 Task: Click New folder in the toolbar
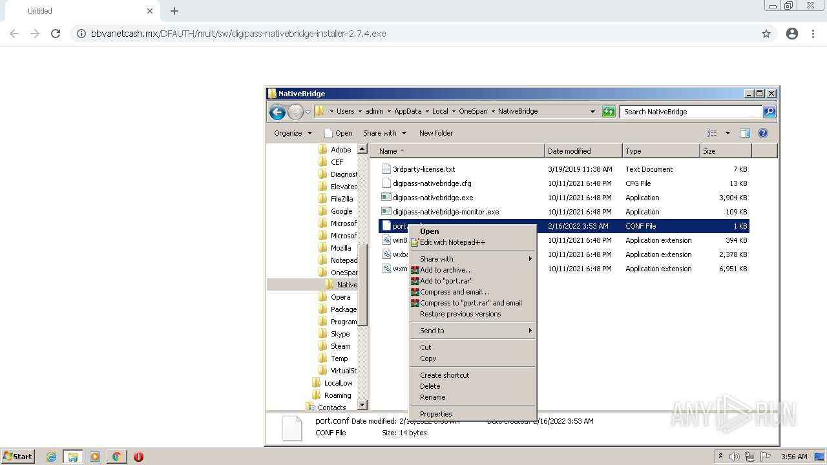[x=436, y=133]
